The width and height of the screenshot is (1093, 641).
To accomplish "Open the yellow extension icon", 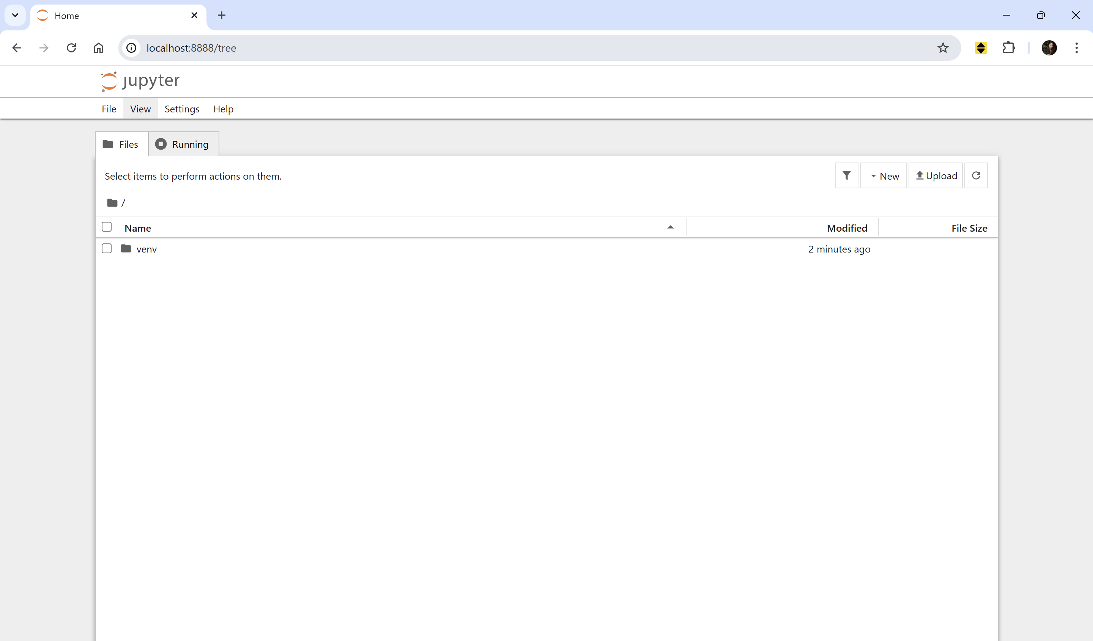I will [x=981, y=48].
